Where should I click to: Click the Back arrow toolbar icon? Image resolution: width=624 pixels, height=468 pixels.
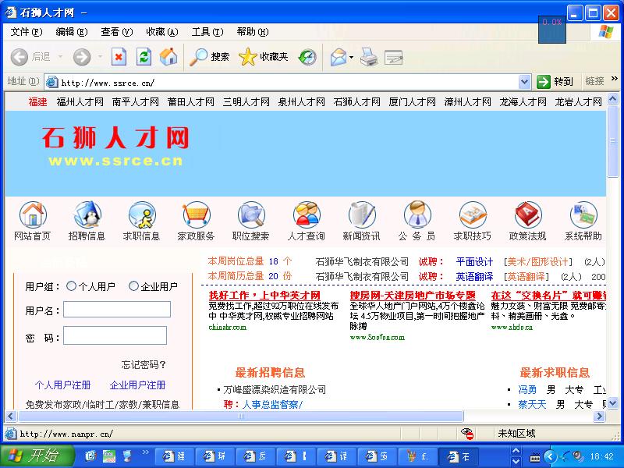coord(19,57)
